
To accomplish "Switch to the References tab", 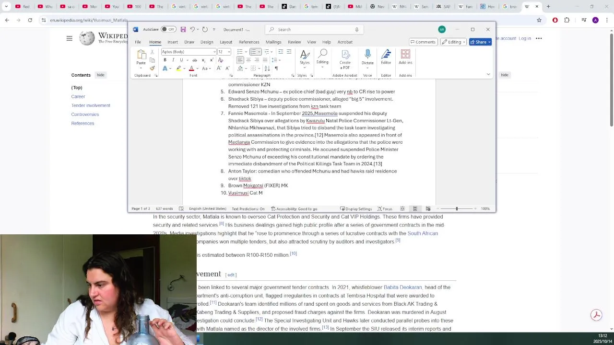I will tap(249, 42).
